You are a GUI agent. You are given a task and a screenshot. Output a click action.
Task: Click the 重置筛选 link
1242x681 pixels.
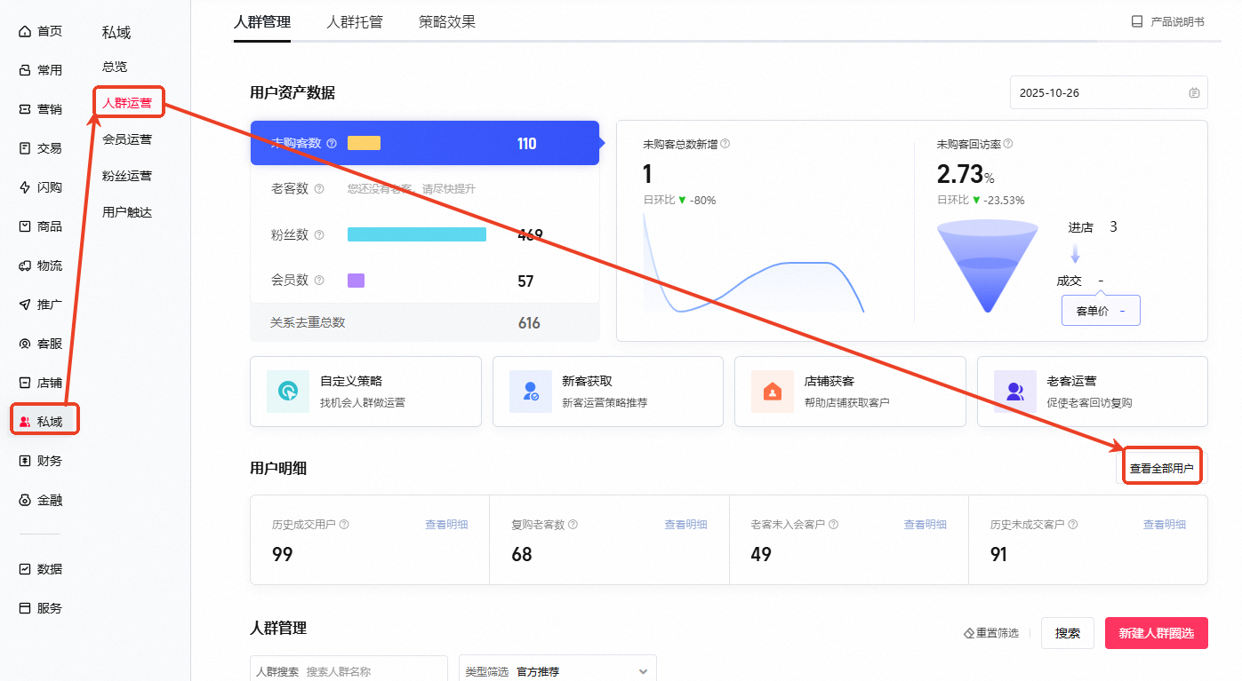coord(991,633)
